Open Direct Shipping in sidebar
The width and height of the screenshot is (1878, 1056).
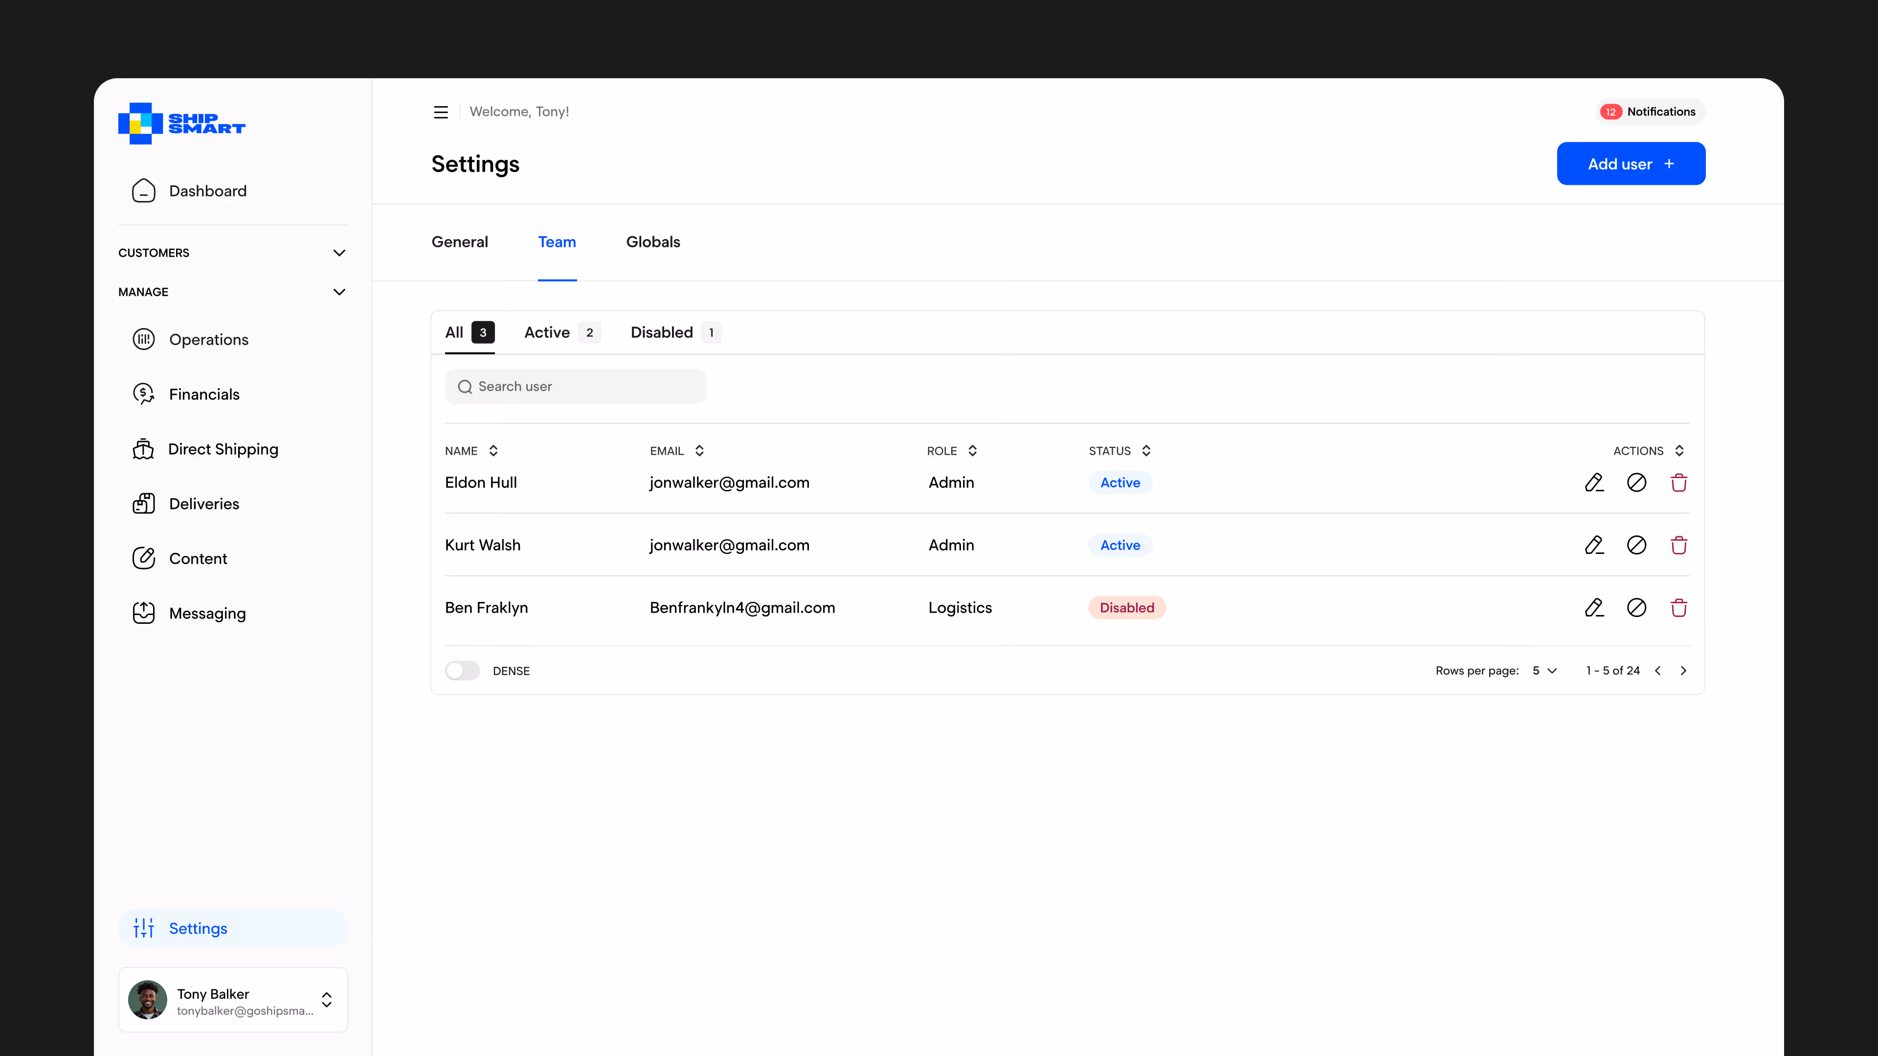pyautogui.click(x=223, y=449)
